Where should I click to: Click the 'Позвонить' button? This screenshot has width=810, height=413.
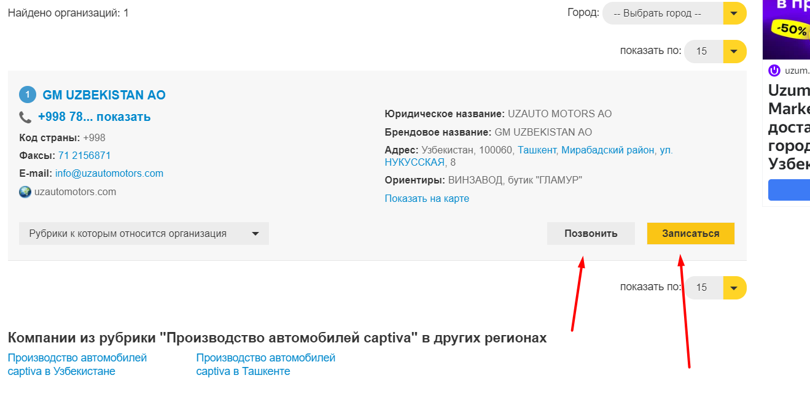tap(591, 234)
